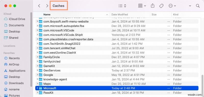The height and width of the screenshot is (97, 204).
Task: Expand the GeoServices folder
Action: pyautogui.click(x=37, y=70)
